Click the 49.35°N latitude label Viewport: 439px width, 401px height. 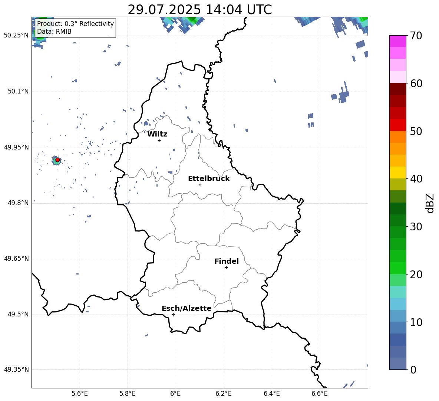pos(16,369)
